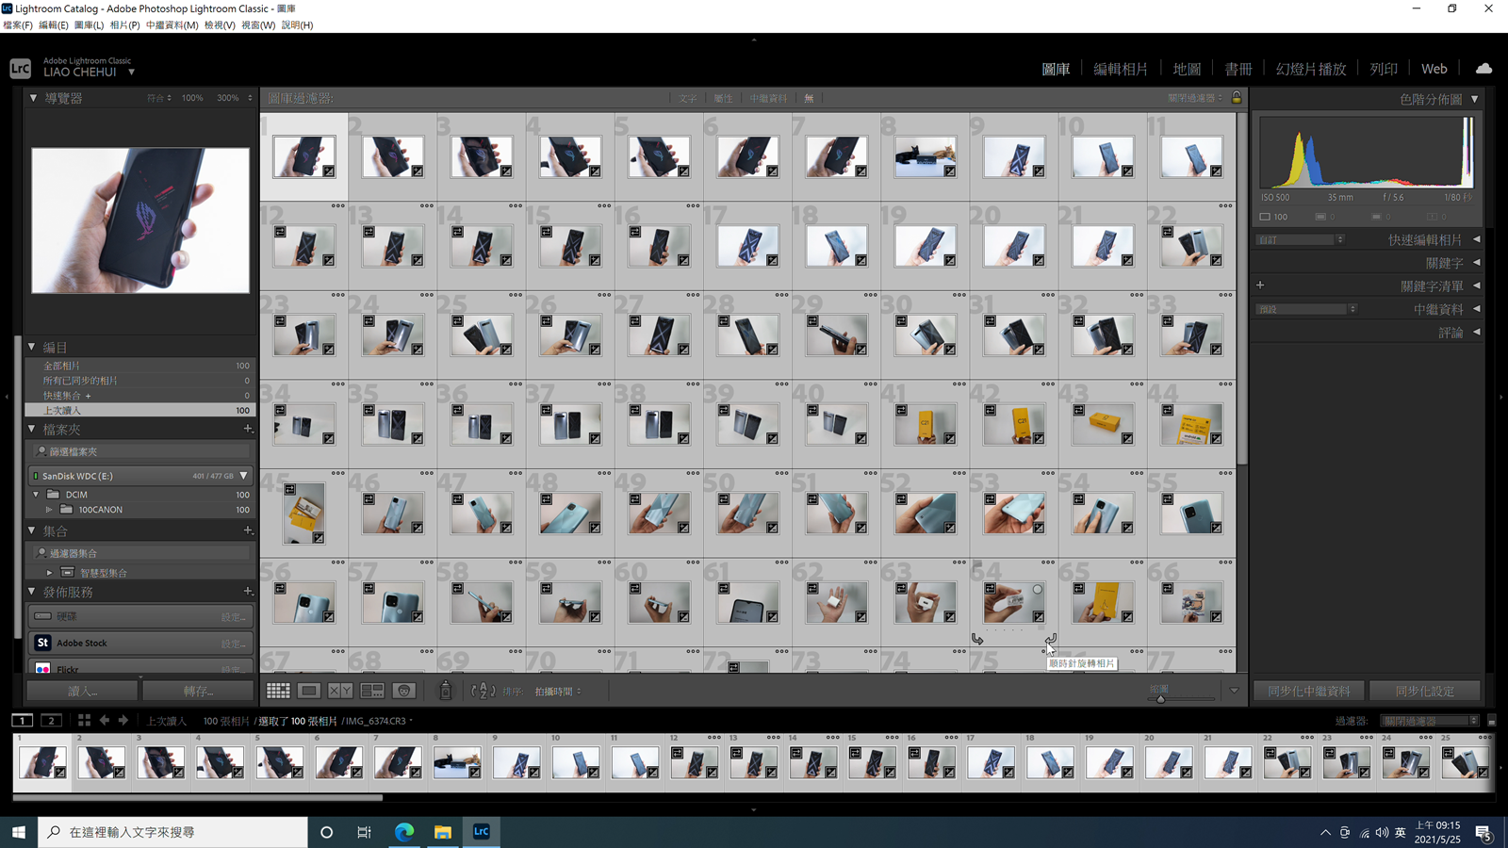Adjust the thumbnail size slider
Image resolution: width=1508 pixels, height=848 pixels.
click(1161, 699)
